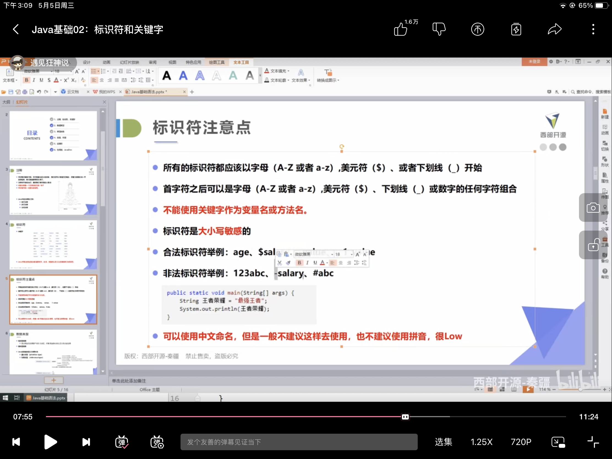Tap the thumbs down dislike icon
The width and height of the screenshot is (612, 459).
tap(439, 29)
